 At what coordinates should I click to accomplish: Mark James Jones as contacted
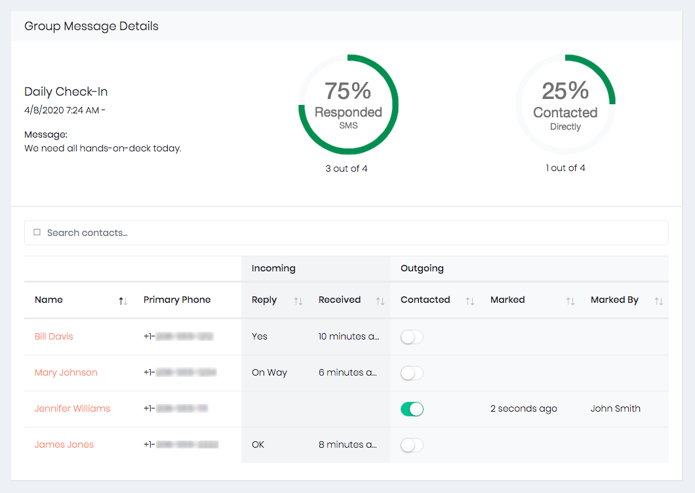click(412, 445)
